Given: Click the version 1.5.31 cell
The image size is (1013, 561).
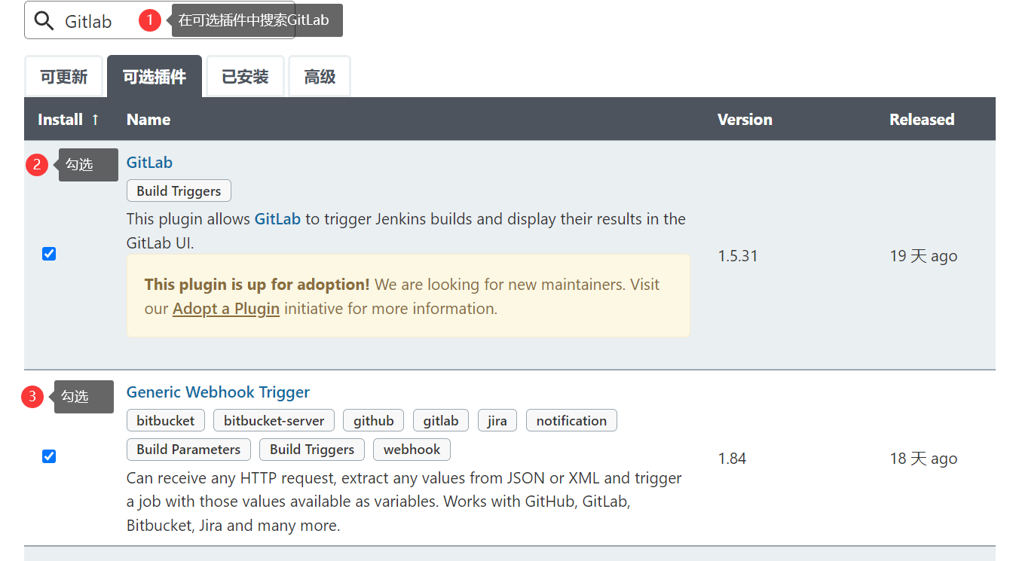Looking at the screenshot, I should pos(738,256).
